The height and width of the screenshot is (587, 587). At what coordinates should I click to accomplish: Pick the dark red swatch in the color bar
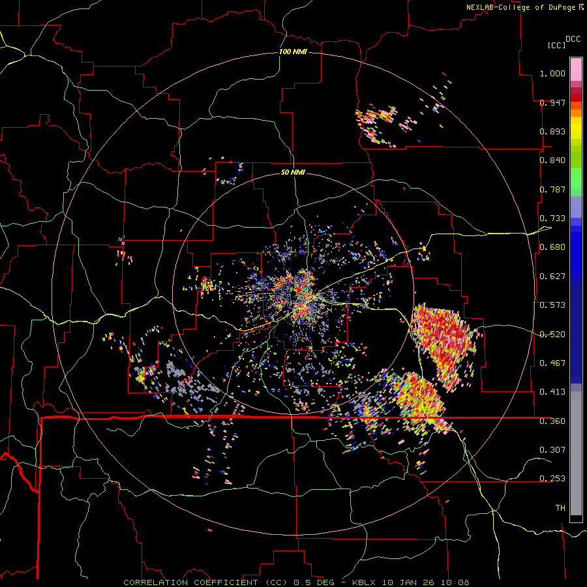tap(576, 98)
